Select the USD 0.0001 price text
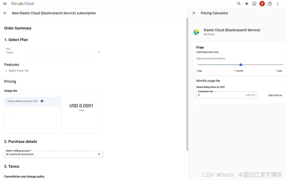 pos(81,106)
